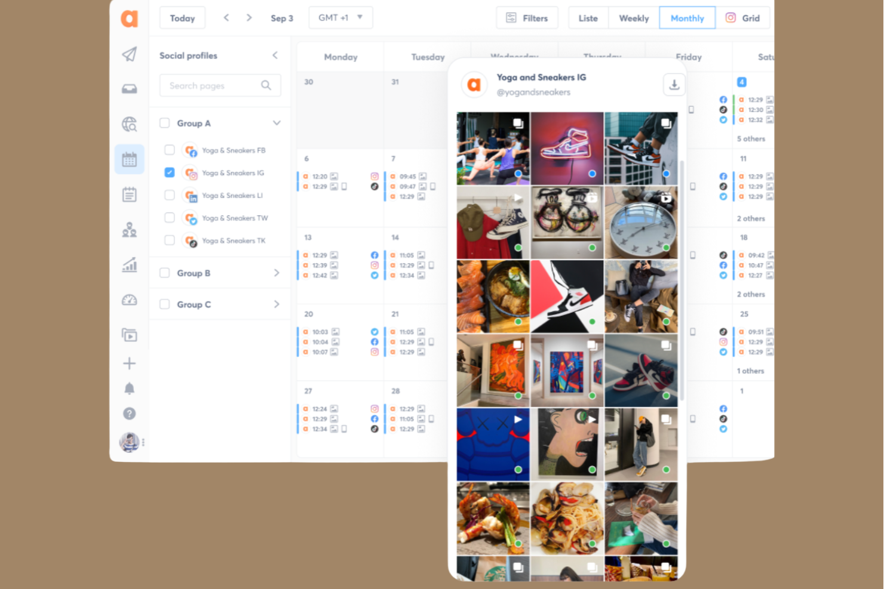Open the social listening search globe icon
The image size is (884, 589).
pos(129,124)
